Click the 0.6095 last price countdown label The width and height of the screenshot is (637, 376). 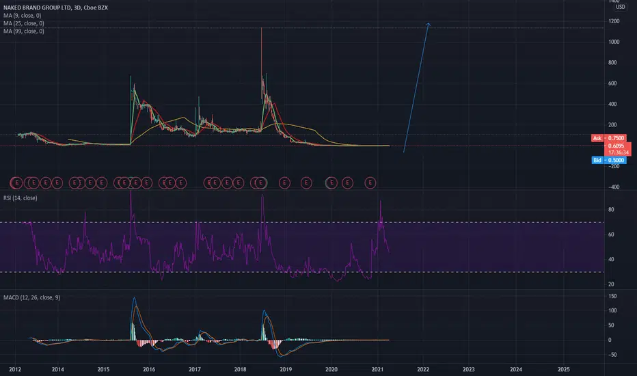(617, 149)
